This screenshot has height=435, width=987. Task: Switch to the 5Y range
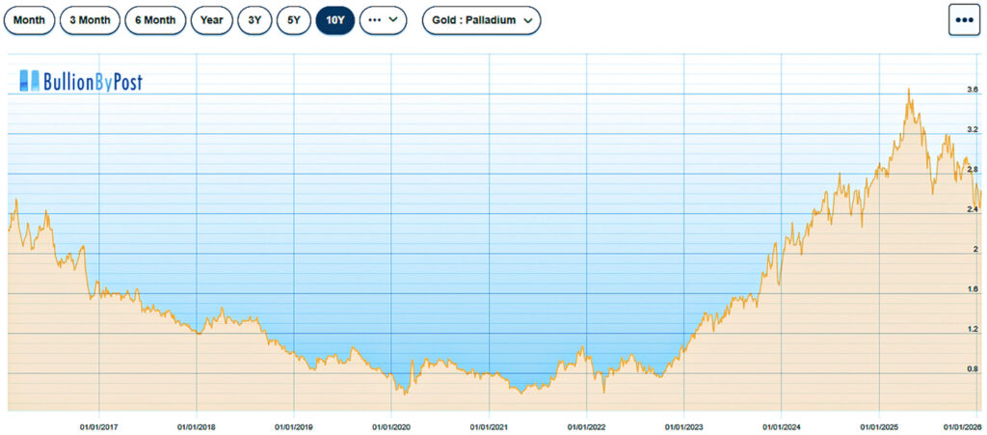294,20
